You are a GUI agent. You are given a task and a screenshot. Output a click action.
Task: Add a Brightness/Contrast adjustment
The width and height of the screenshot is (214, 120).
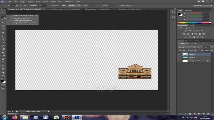186,31
